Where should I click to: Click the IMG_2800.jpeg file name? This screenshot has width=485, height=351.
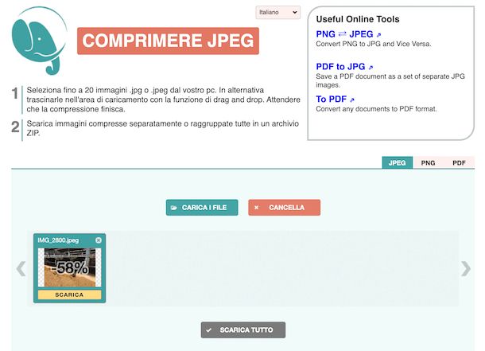click(x=58, y=240)
